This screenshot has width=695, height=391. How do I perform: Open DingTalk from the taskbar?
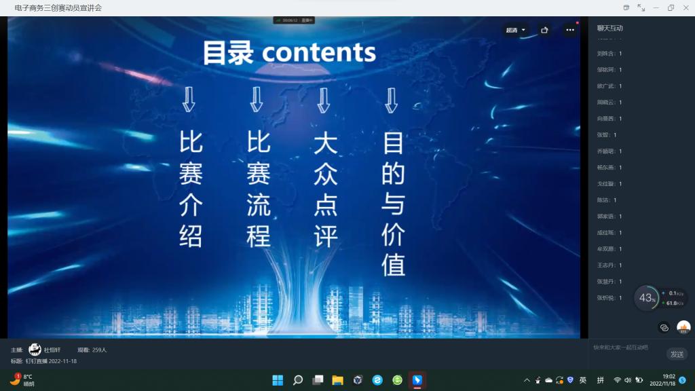pos(417,380)
